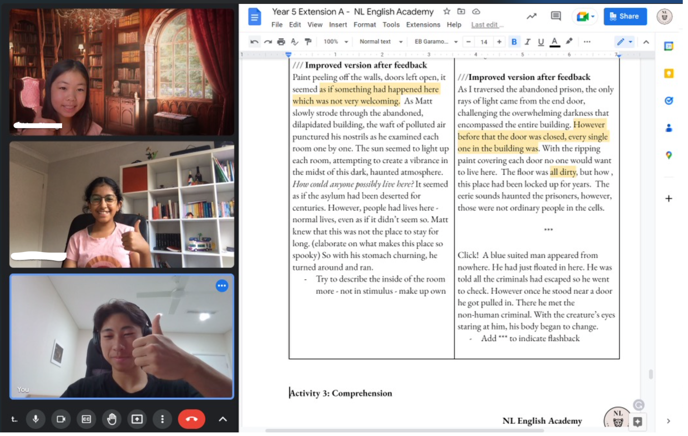Select the Normal text style dropdown
The image size is (688, 436).
click(379, 42)
